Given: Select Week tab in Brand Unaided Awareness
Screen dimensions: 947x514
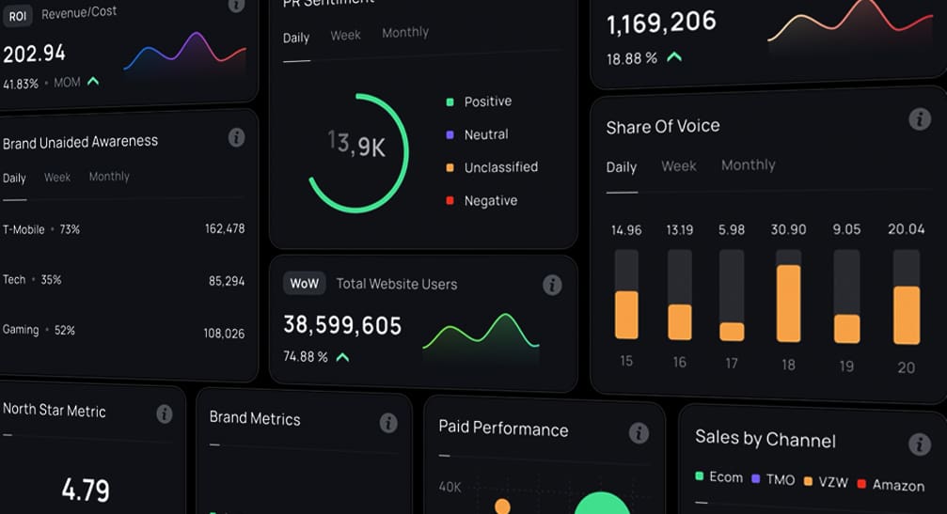Looking at the screenshot, I should coord(57,178).
